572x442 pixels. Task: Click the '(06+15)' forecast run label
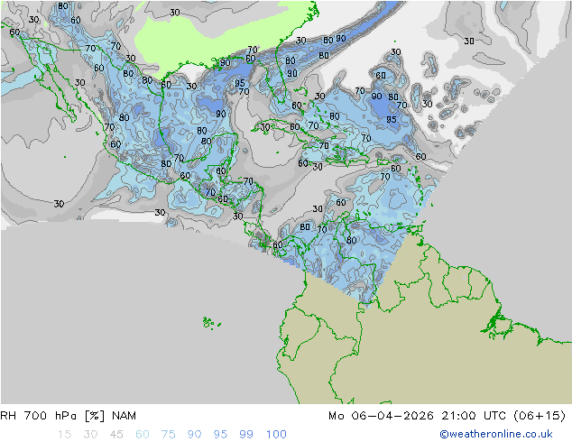pyautogui.click(x=540, y=416)
